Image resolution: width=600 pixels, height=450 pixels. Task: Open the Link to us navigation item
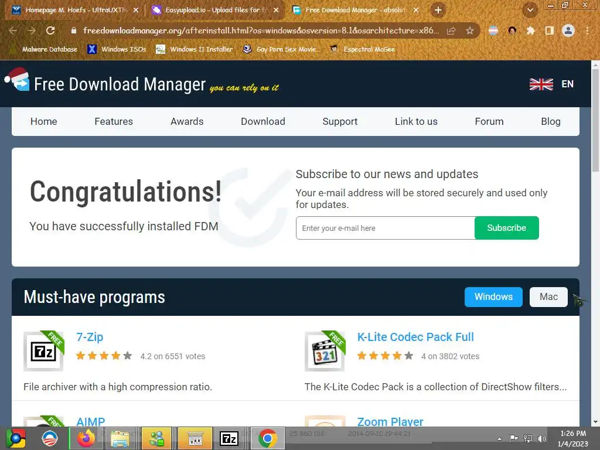point(416,121)
